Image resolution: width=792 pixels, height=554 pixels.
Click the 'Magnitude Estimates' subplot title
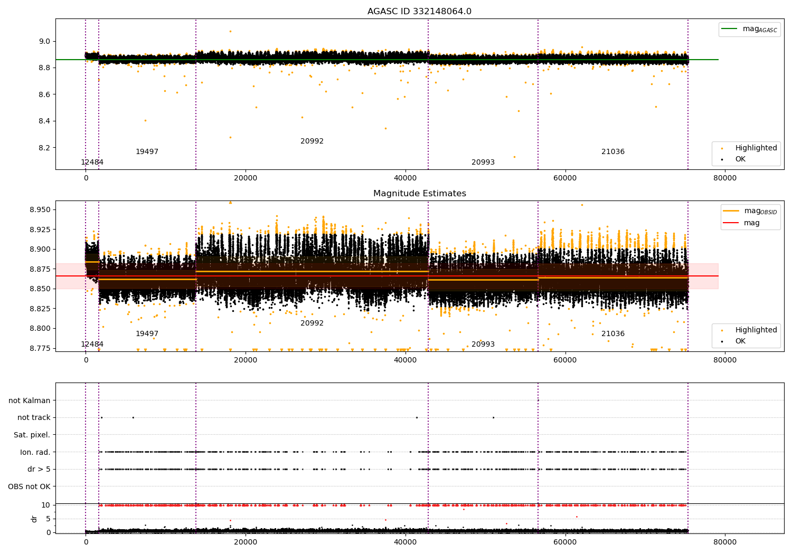(x=419, y=194)
